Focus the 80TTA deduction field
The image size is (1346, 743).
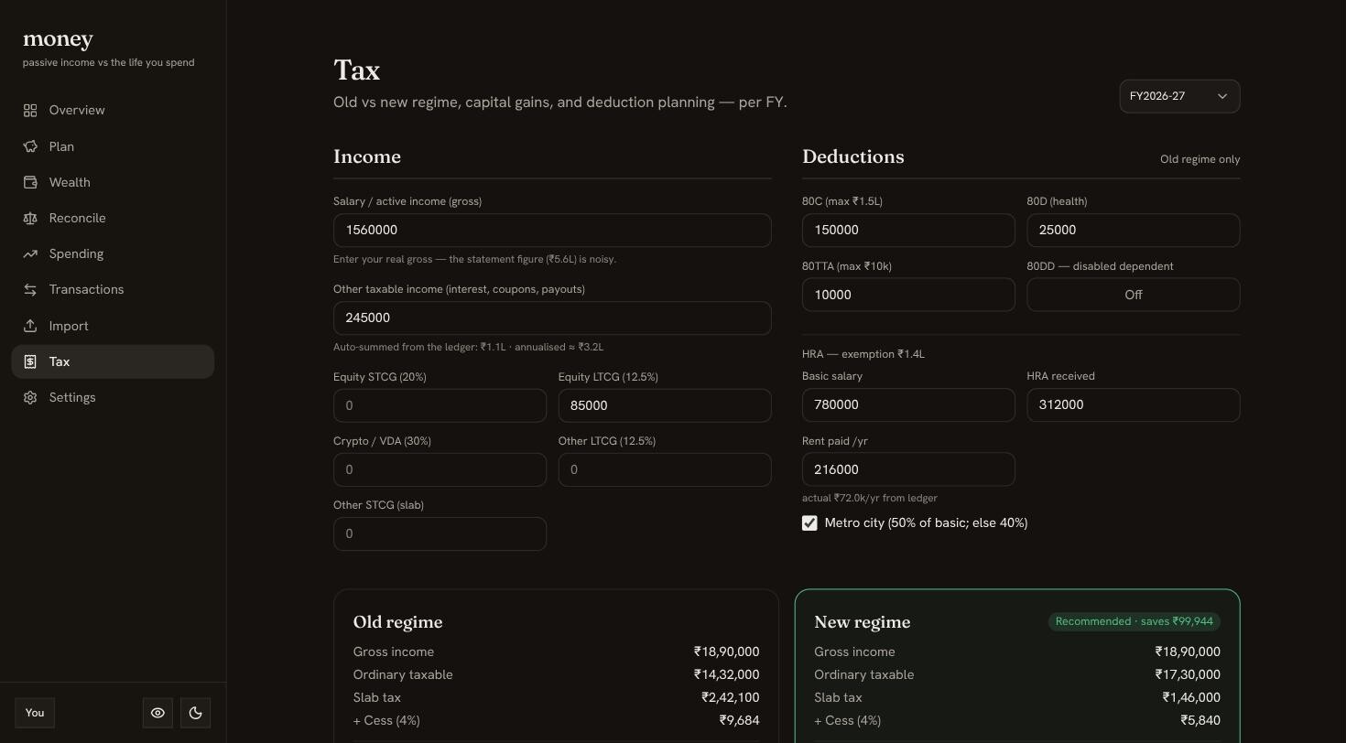pos(908,295)
